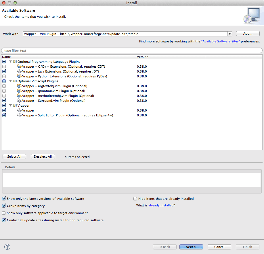Toggle the Optional Programming Language Plugins category checkbox
Viewport: 264px width, 254px height.
4,62
